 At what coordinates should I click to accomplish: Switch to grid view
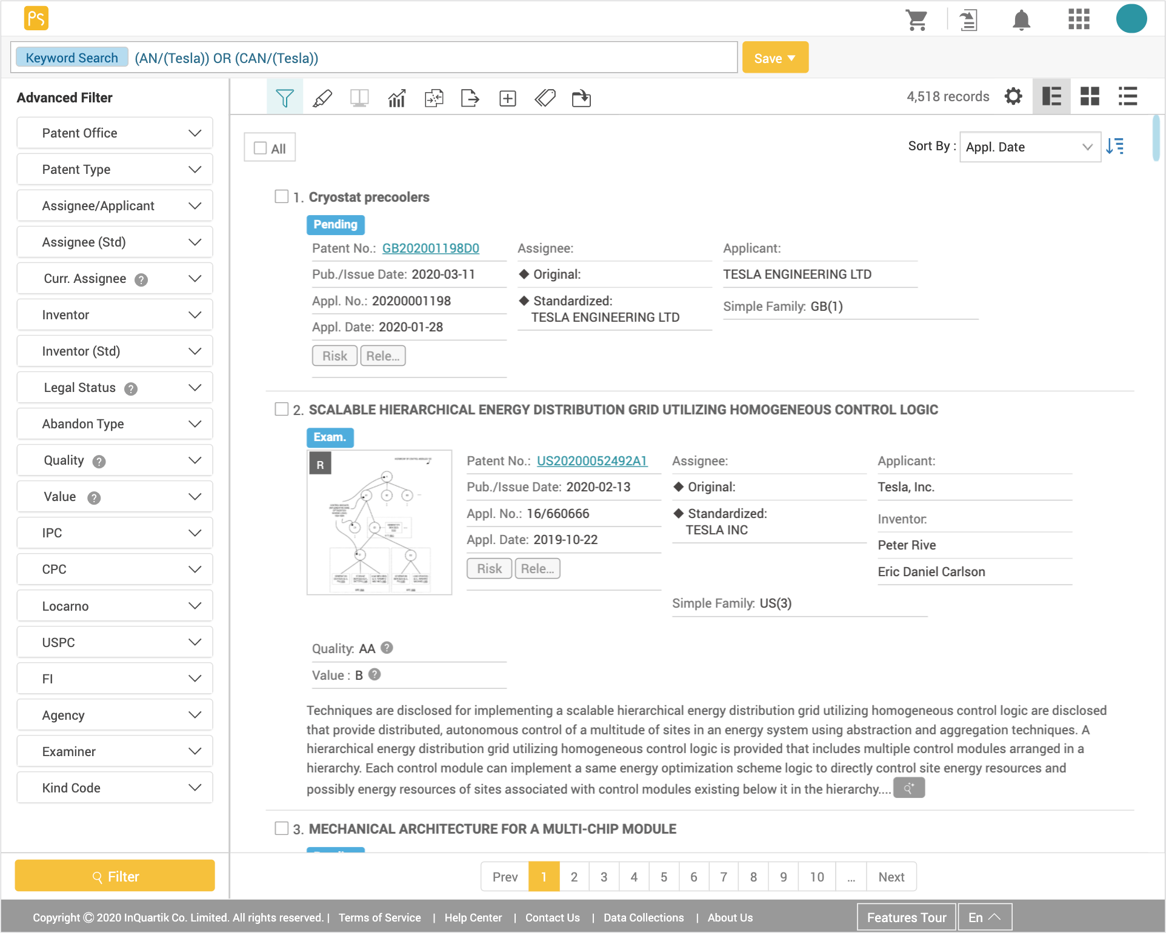[x=1090, y=96]
